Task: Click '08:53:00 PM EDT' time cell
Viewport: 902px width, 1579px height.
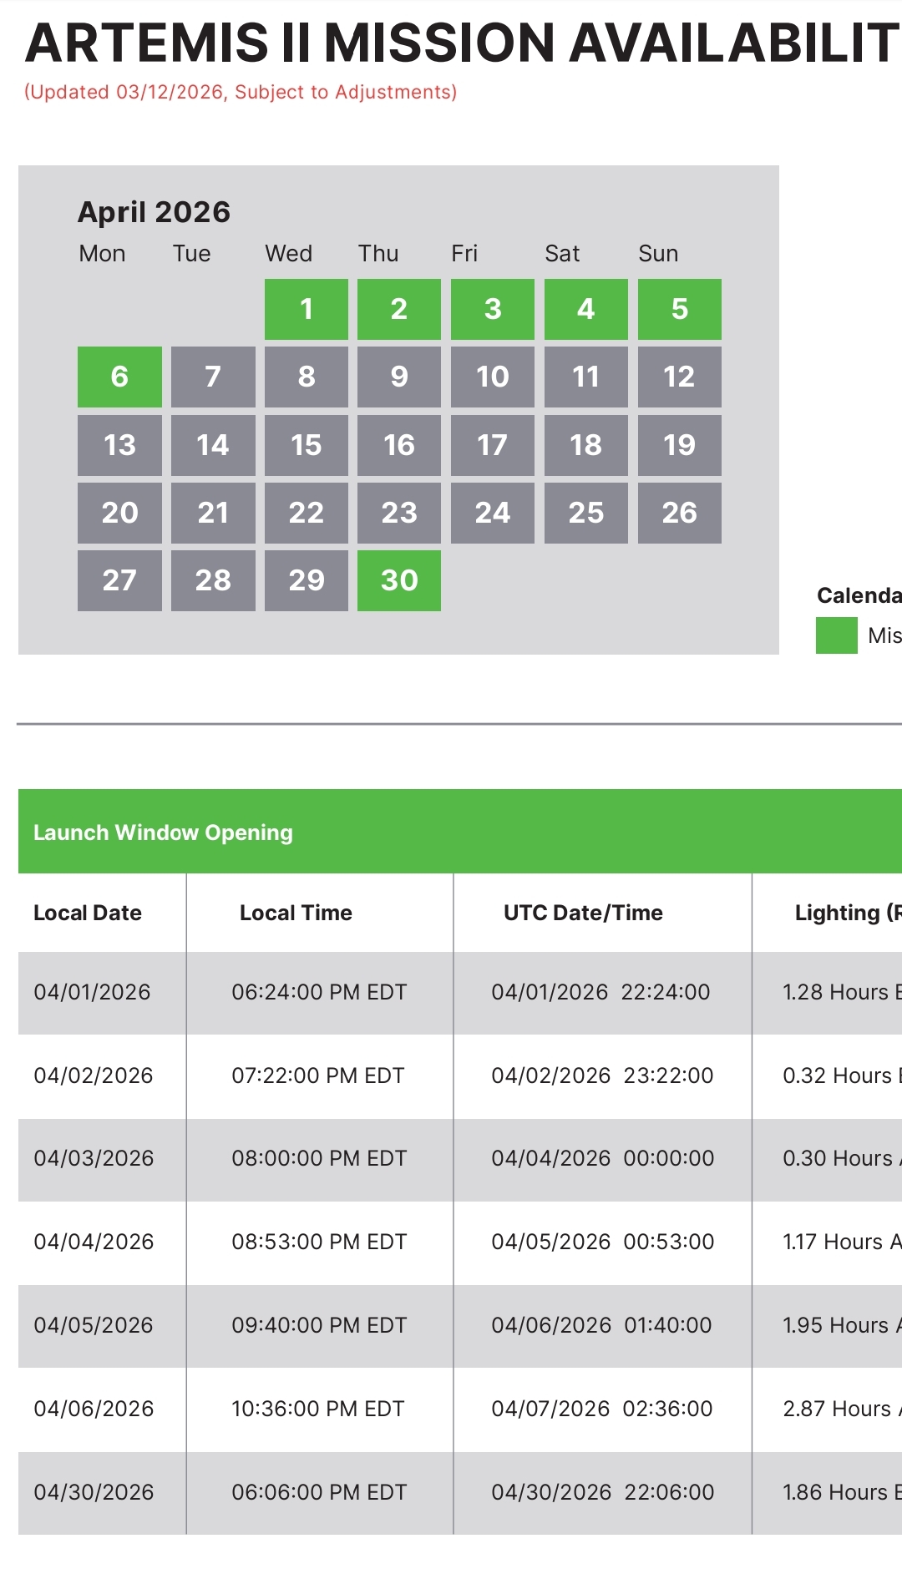Action: click(x=319, y=1242)
